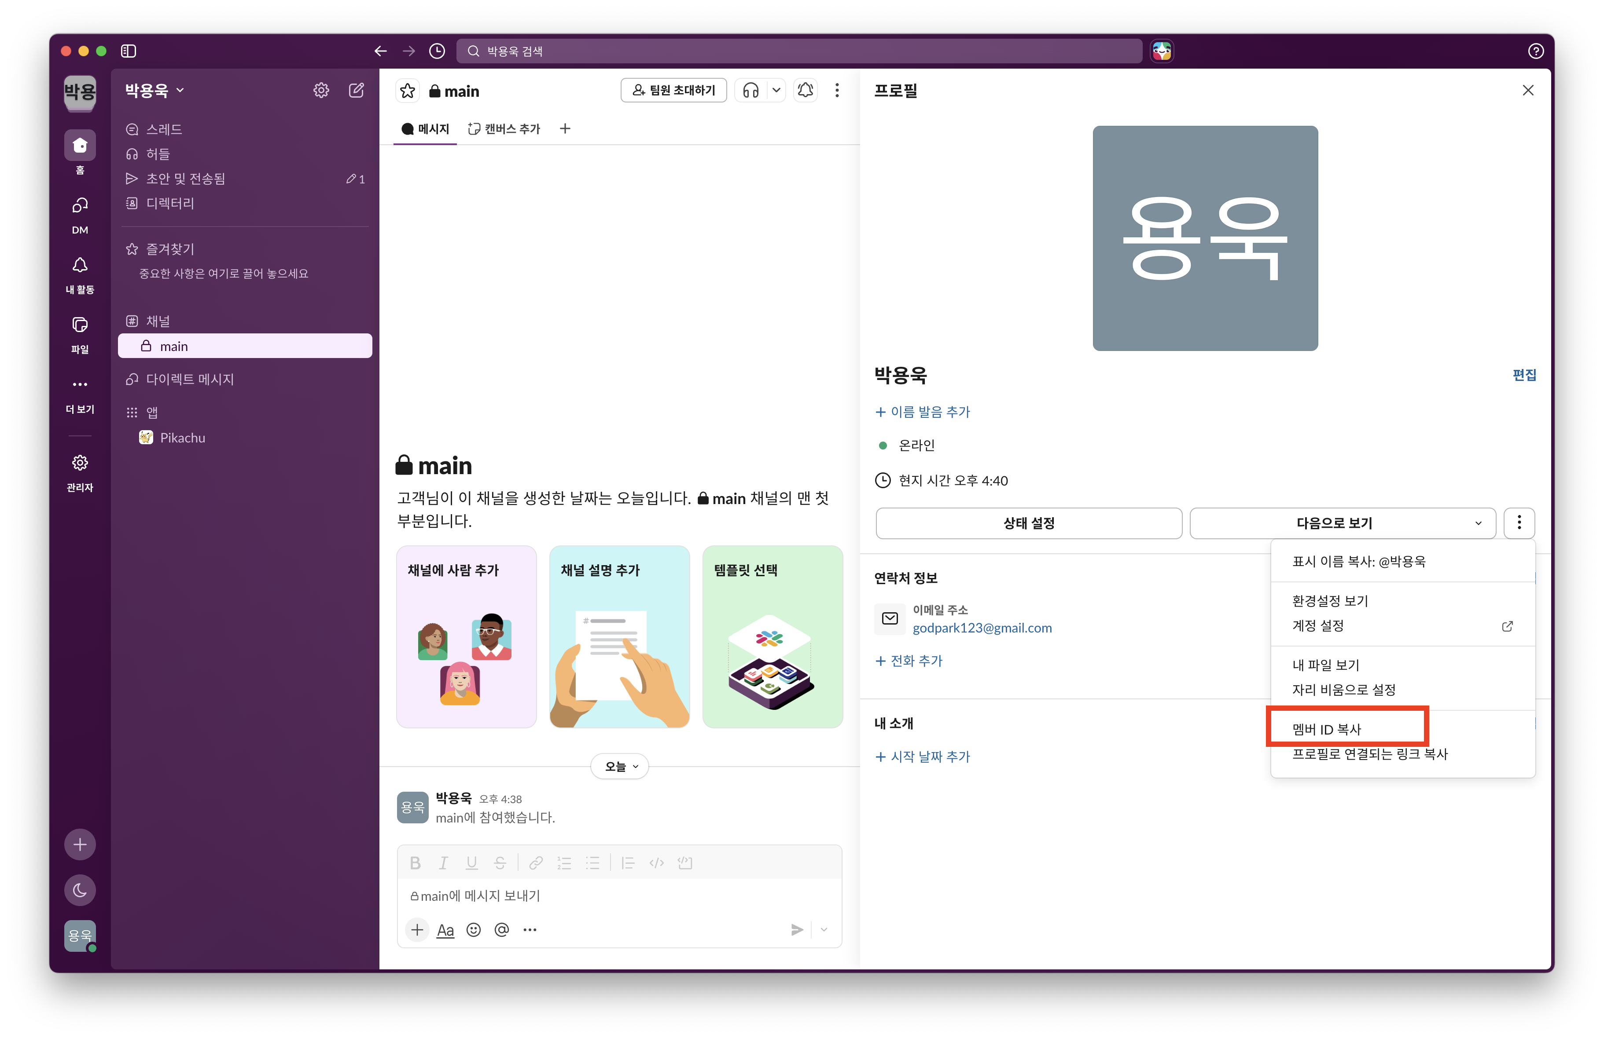
Task: Star the main channel
Action: [408, 91]
